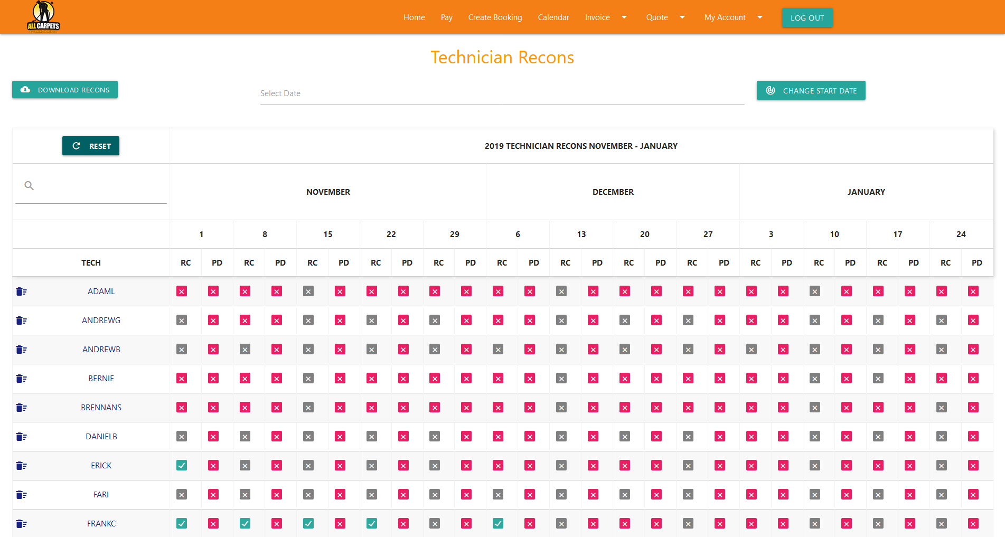
Task: Click the December 13 week header
Action: pos(581,234)
